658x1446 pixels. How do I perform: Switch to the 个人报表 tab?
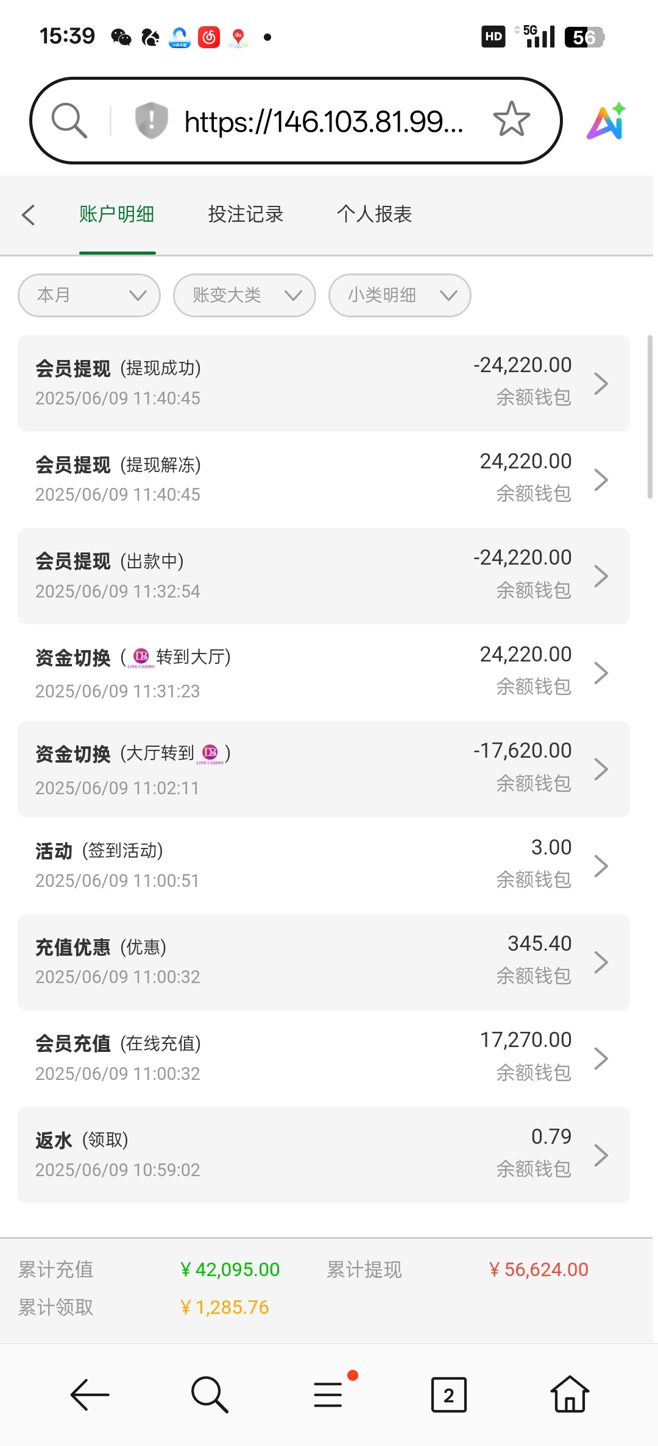(374, 214)
